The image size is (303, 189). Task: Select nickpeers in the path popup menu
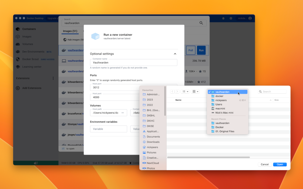coord(221,100)
